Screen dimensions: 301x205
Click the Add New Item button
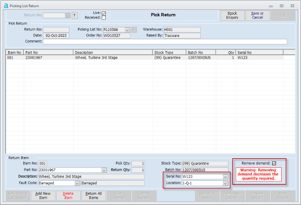pos(43,196)
